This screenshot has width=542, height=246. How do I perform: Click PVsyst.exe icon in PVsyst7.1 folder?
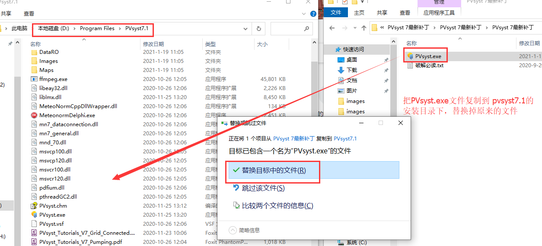click(35, 215)
